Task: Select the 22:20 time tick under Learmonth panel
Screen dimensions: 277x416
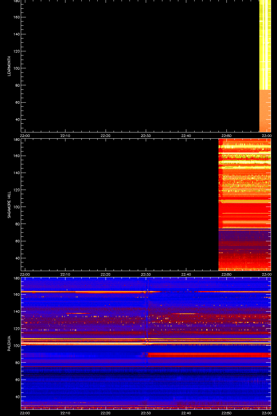Action: click(x=105, y=136)
